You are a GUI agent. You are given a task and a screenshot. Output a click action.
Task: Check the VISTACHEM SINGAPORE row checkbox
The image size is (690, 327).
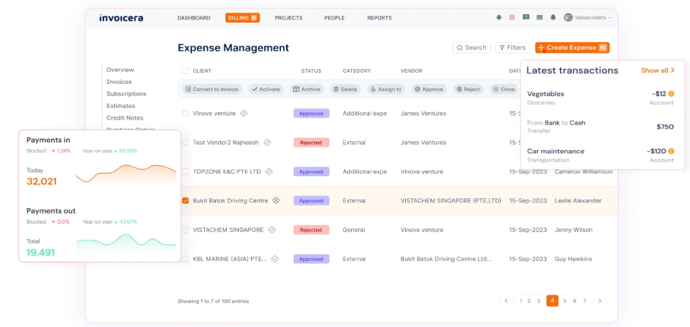coord(185,229)
